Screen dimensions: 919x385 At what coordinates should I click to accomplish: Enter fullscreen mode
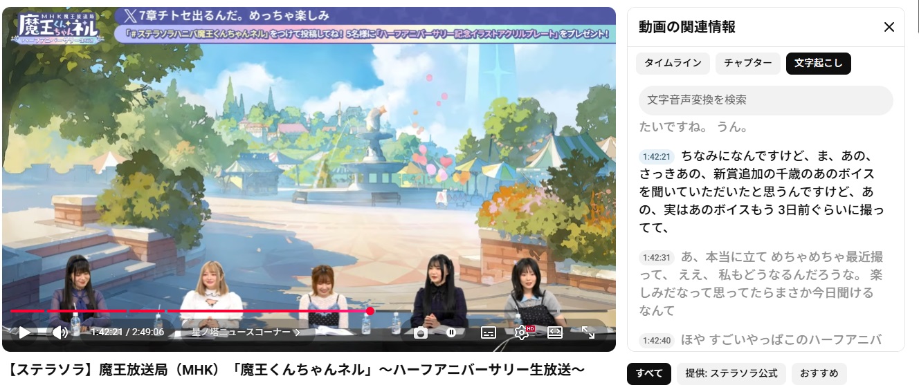(x=588, y=332)
